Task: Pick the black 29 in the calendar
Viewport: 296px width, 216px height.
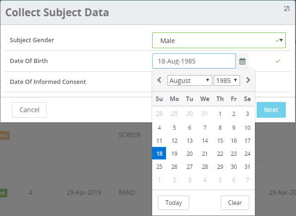Action: (220, 167)
